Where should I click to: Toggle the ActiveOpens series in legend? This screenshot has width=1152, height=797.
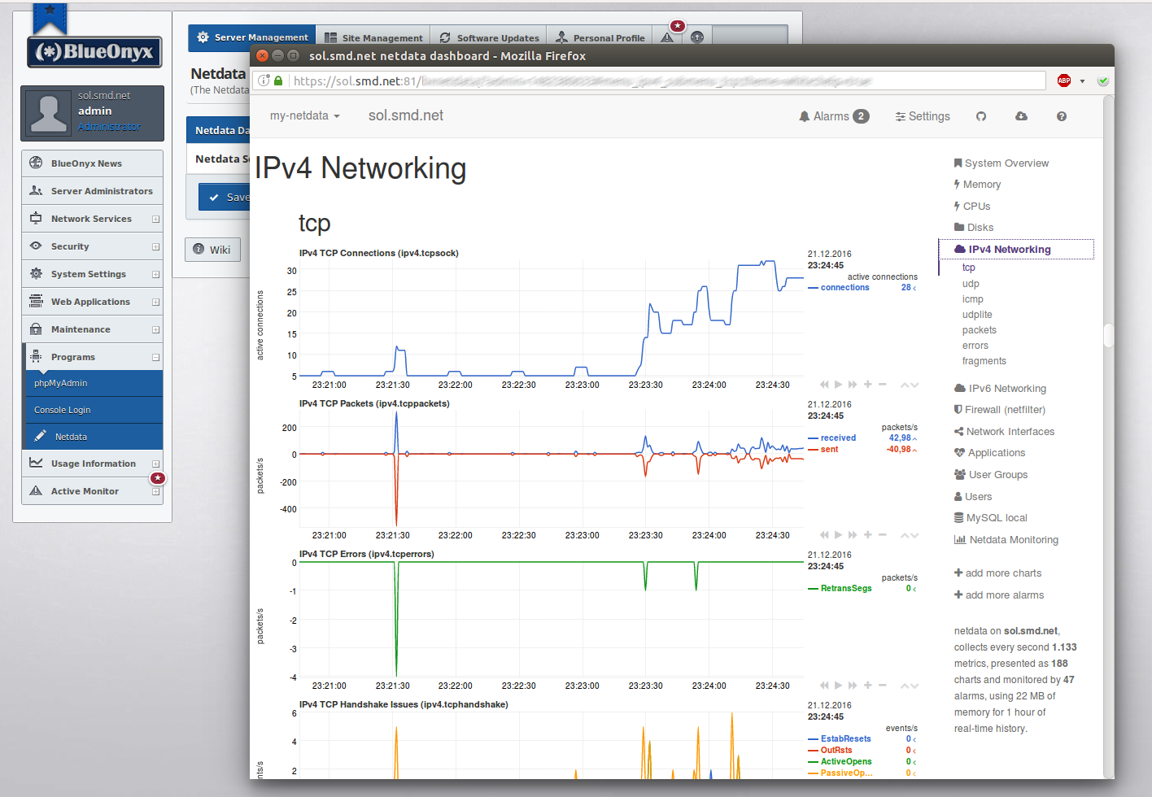point(840,762)
